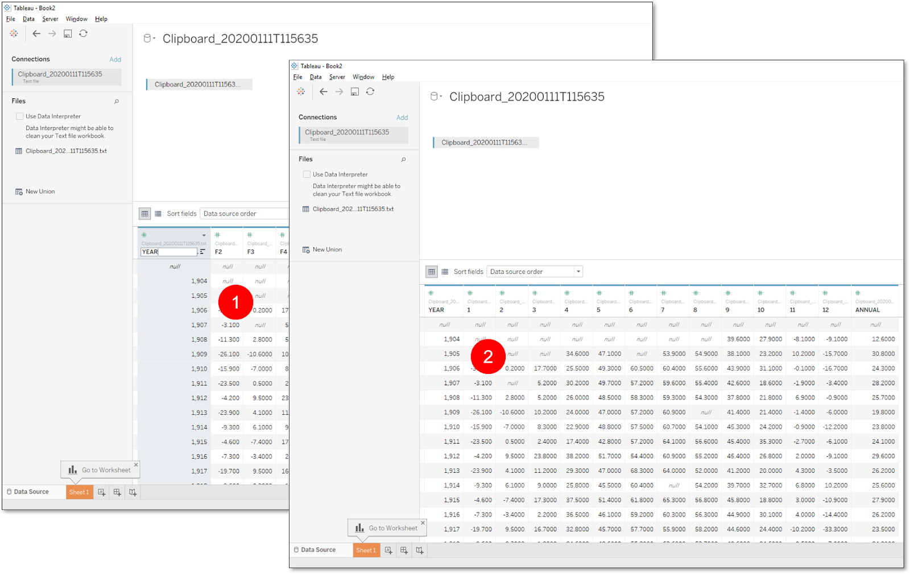Click the grid preview icon in back window

pyautogui.click(x=145, y=214)
